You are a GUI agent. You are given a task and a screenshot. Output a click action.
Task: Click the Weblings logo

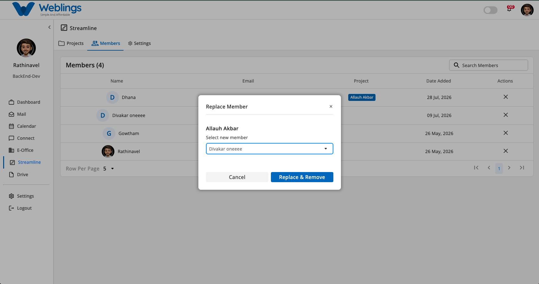pyautogui.click(x=47, y=9)
